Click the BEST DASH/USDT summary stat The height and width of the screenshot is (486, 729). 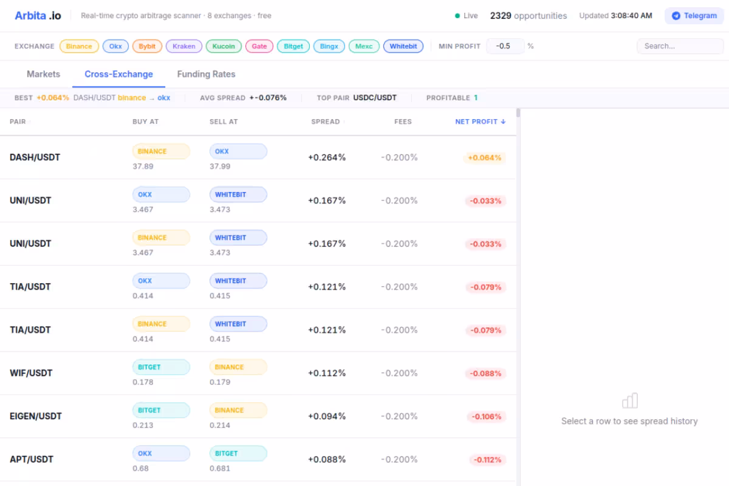92,98
